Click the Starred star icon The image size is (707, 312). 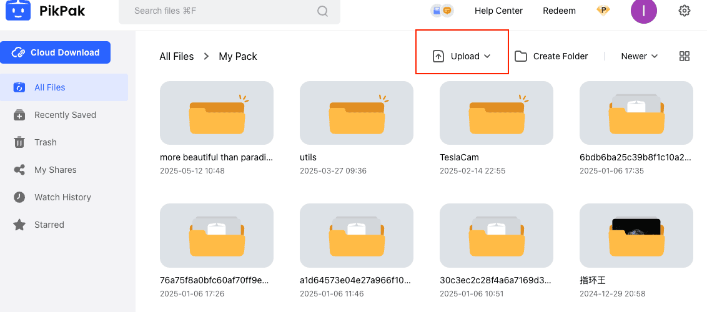19,225
